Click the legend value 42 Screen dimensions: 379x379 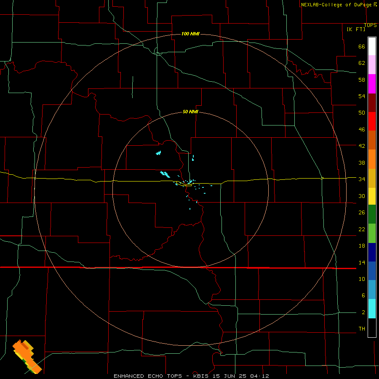[362, 146]
